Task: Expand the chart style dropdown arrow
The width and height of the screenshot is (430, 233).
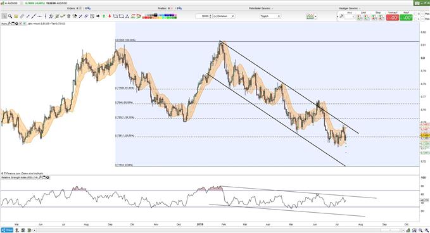Action: tap(315, 16)
